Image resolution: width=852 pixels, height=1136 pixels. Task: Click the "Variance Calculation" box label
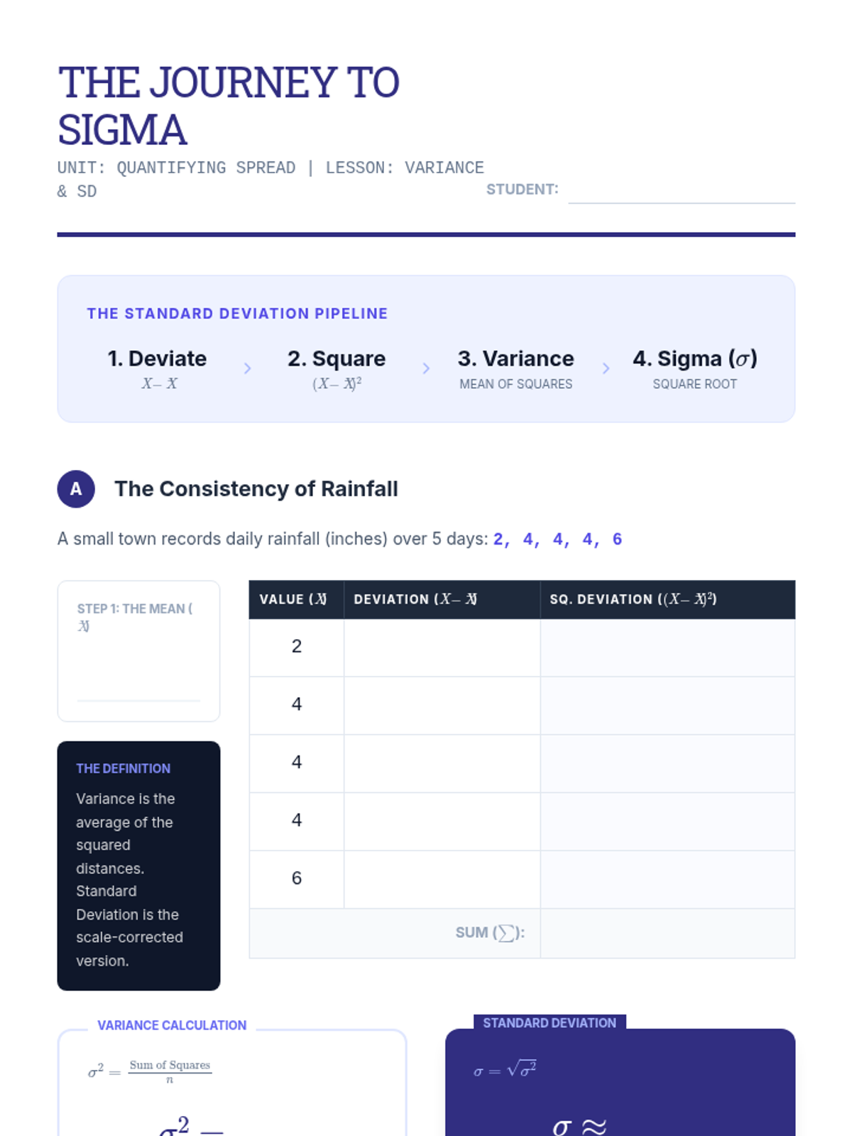(172, 1025)
